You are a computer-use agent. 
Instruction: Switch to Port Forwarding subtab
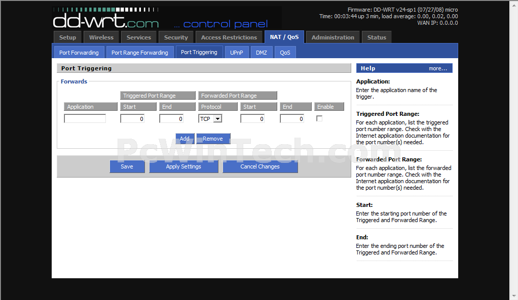[79, 53]
